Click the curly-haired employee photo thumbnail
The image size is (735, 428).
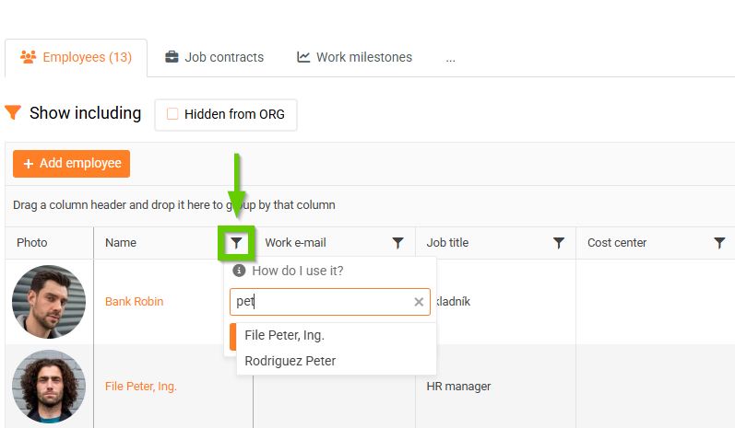click(x=49, y=387)
